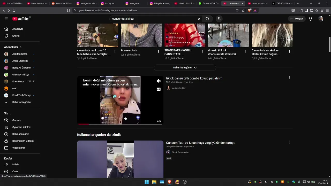Open options for '#cansumtatlı' short
Screen dimensions: 331x186
[x=159, y=52]
